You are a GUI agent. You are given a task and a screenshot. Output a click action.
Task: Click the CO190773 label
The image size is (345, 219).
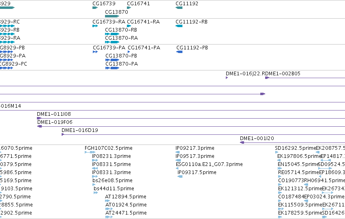[291, 181]
